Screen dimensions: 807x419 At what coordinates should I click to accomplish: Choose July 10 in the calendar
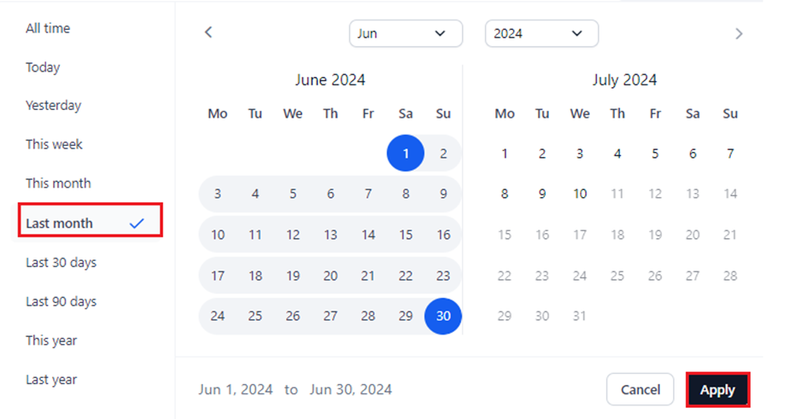(x=580, y=194)
